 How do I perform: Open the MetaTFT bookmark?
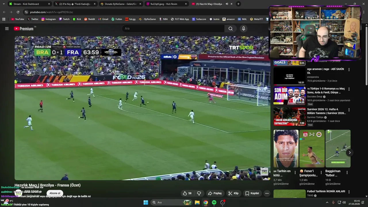256,19
